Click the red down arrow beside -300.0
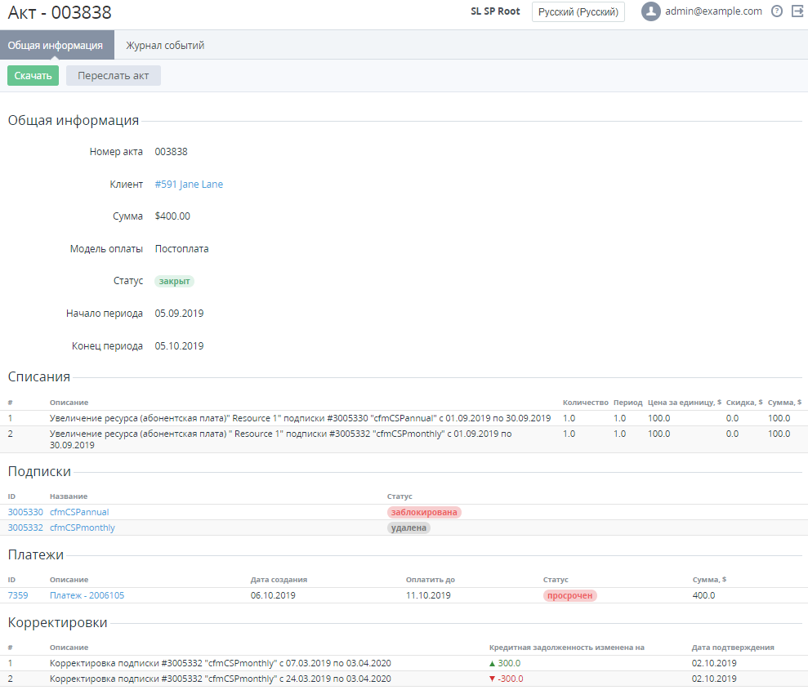Image resolution: width=808 pixels, height=690 pixels. 492,679
